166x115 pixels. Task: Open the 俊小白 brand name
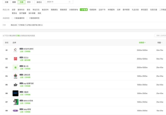click(x=26, y=66)
